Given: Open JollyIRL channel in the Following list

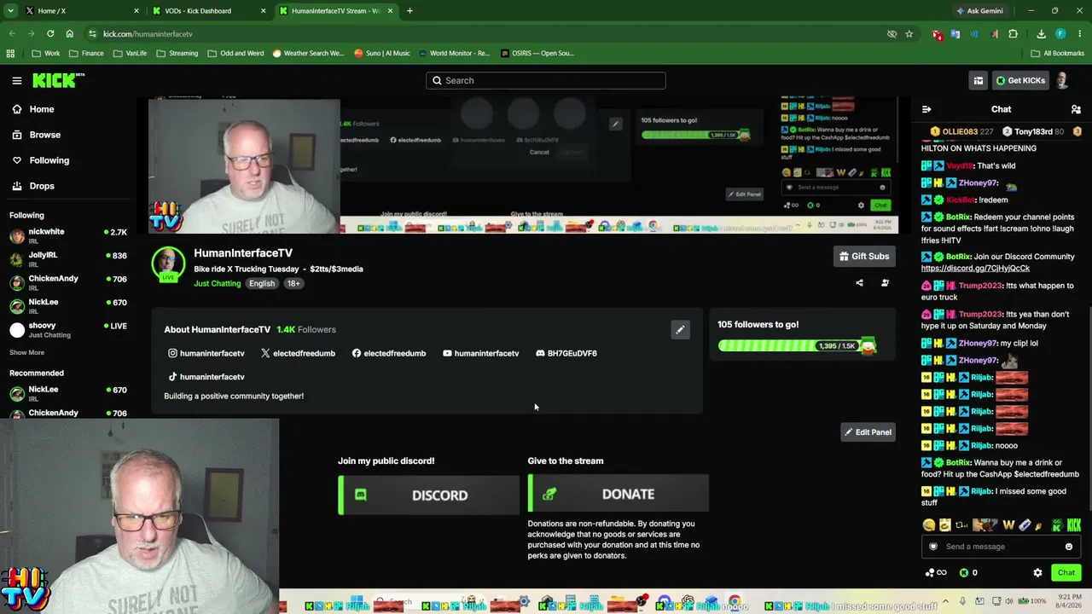Looking at the screenshot, I should 68,259.
